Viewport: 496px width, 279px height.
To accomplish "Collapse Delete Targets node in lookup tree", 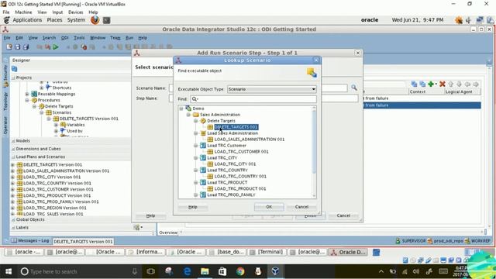I will tap(196, 121).
